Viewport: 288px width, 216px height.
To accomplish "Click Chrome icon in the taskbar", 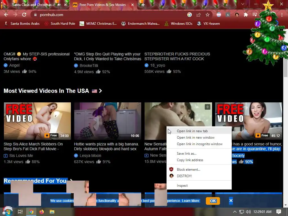I will 31,212.
